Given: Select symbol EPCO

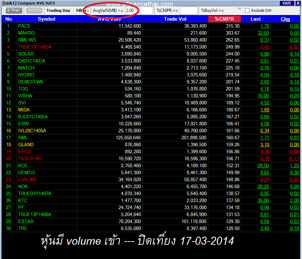Looking at the screenshot, I should [25, 152].
